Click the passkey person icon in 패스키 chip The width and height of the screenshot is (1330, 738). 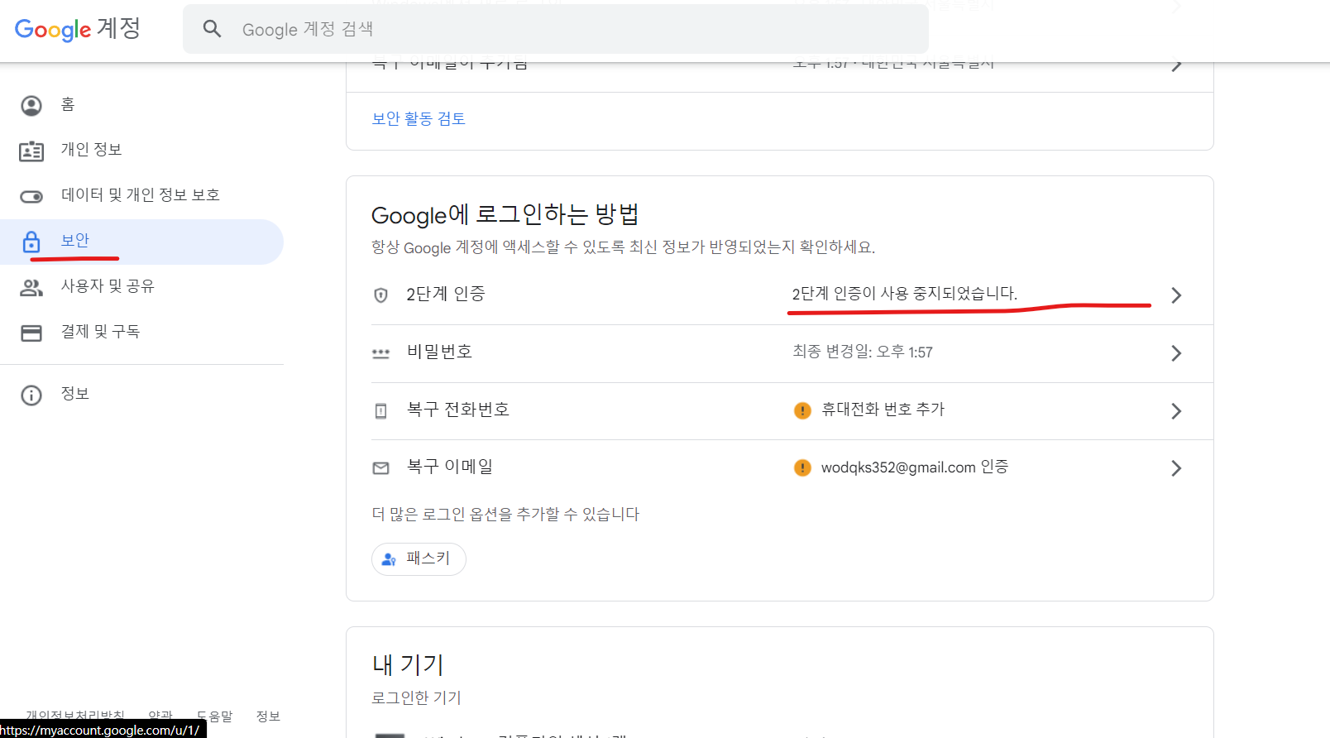(389, 559)
